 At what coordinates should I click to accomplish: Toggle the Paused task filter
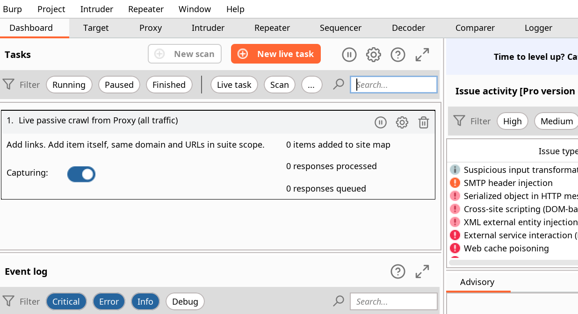(119, 85)
